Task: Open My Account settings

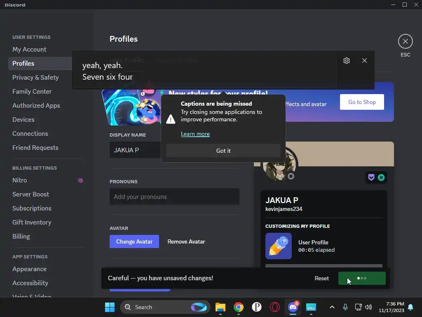Action: 29,50
